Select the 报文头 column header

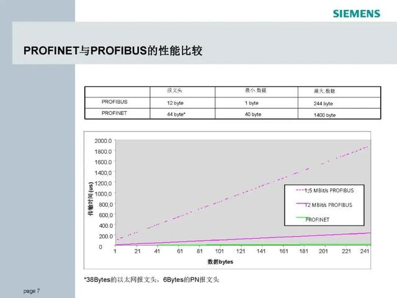point(176,91)
